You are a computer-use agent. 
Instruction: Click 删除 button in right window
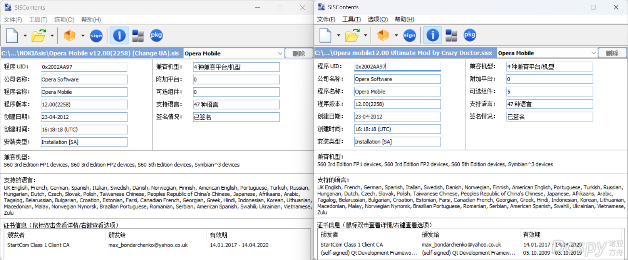pos(612,53)
